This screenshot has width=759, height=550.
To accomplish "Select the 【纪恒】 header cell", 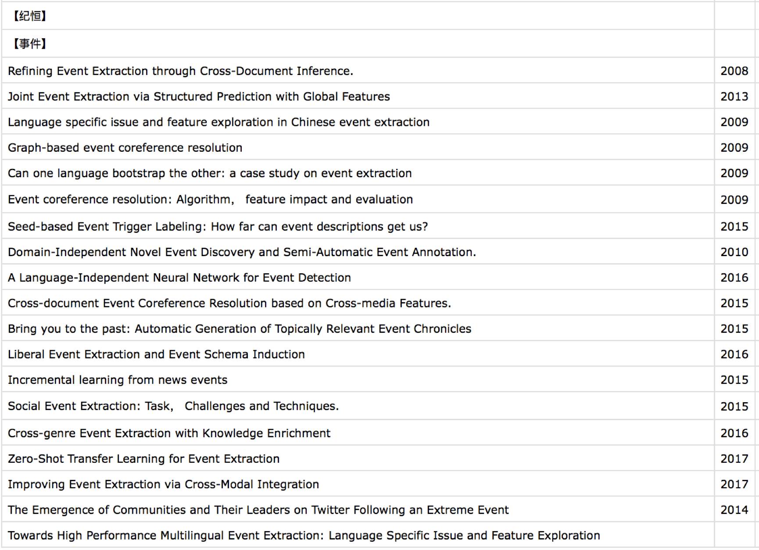I will [x=358, y=16].
